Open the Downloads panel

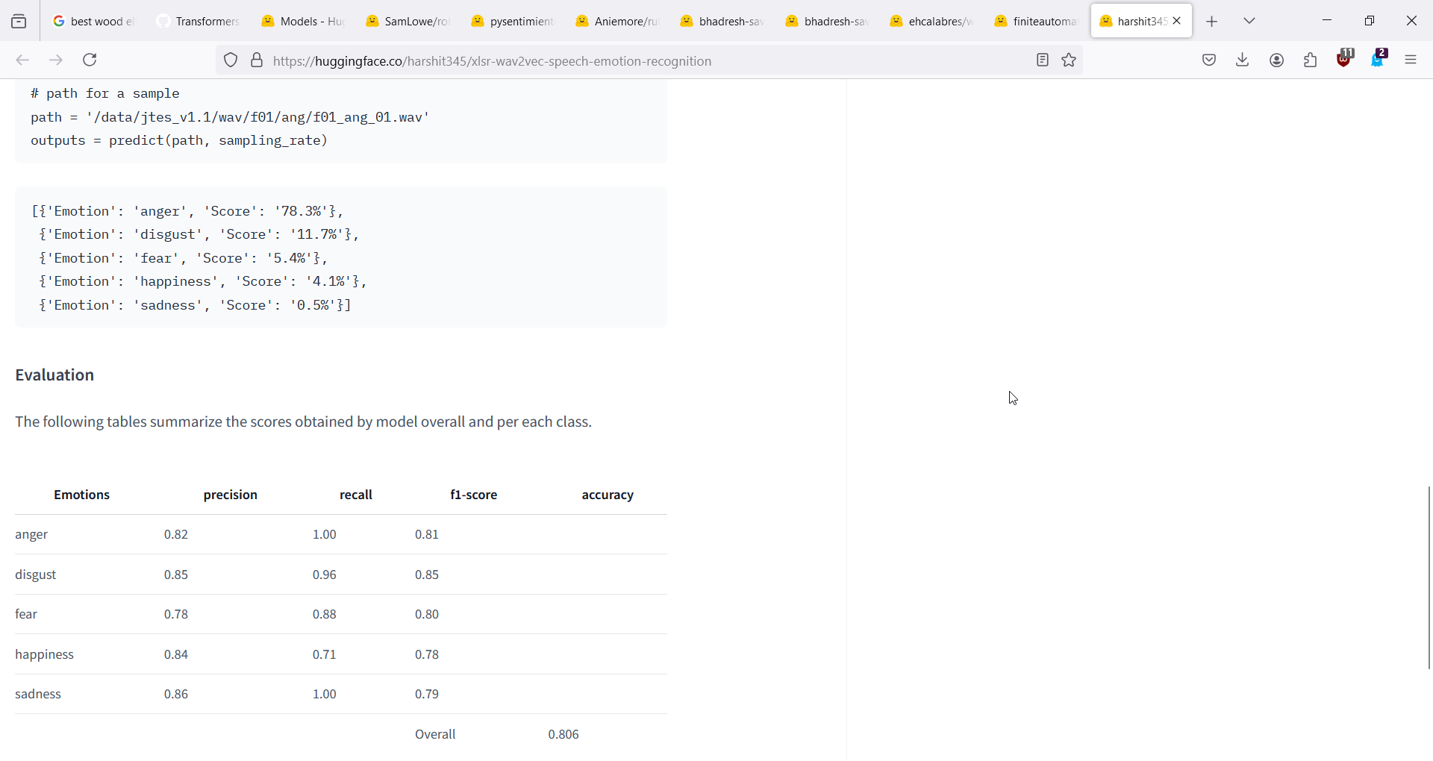click(1243, 60)
